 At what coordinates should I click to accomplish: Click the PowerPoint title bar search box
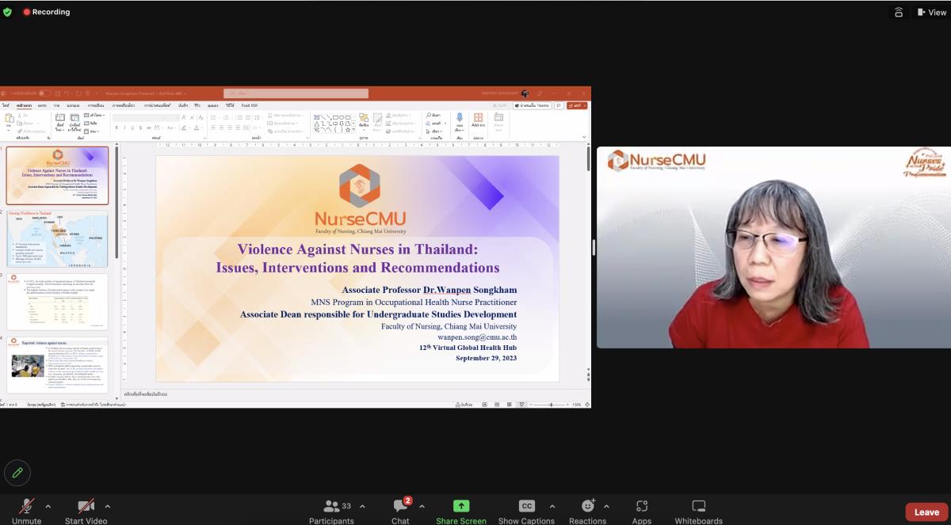[x=296, y=93]
